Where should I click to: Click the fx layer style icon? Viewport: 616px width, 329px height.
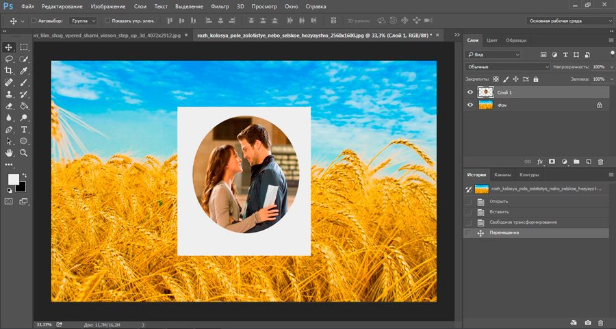(540, 161)
